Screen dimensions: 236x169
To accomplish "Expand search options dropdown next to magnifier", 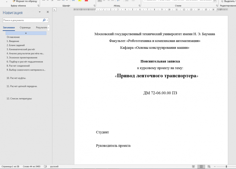I will pyautogui.click(x=47, y=21).
